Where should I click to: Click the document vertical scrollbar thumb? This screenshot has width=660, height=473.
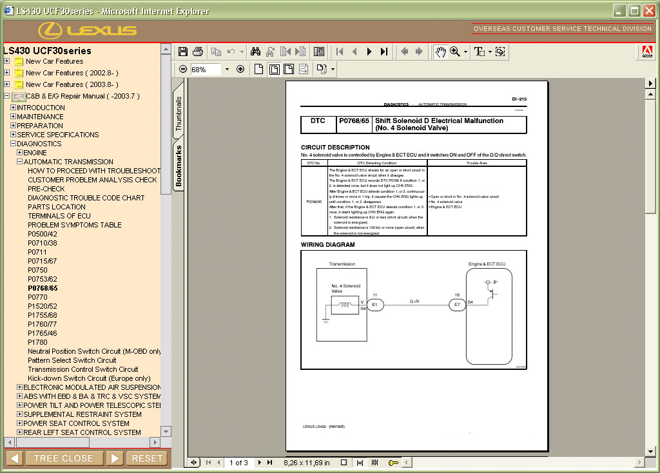tap(650, 157)
